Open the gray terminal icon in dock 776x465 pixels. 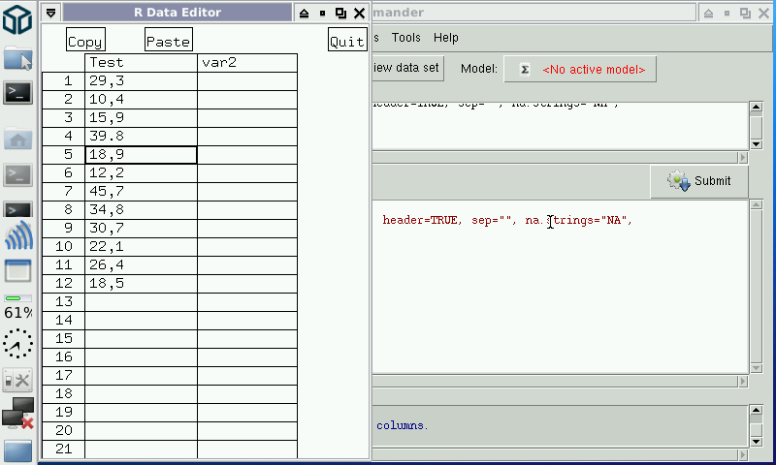coord(17,175)
